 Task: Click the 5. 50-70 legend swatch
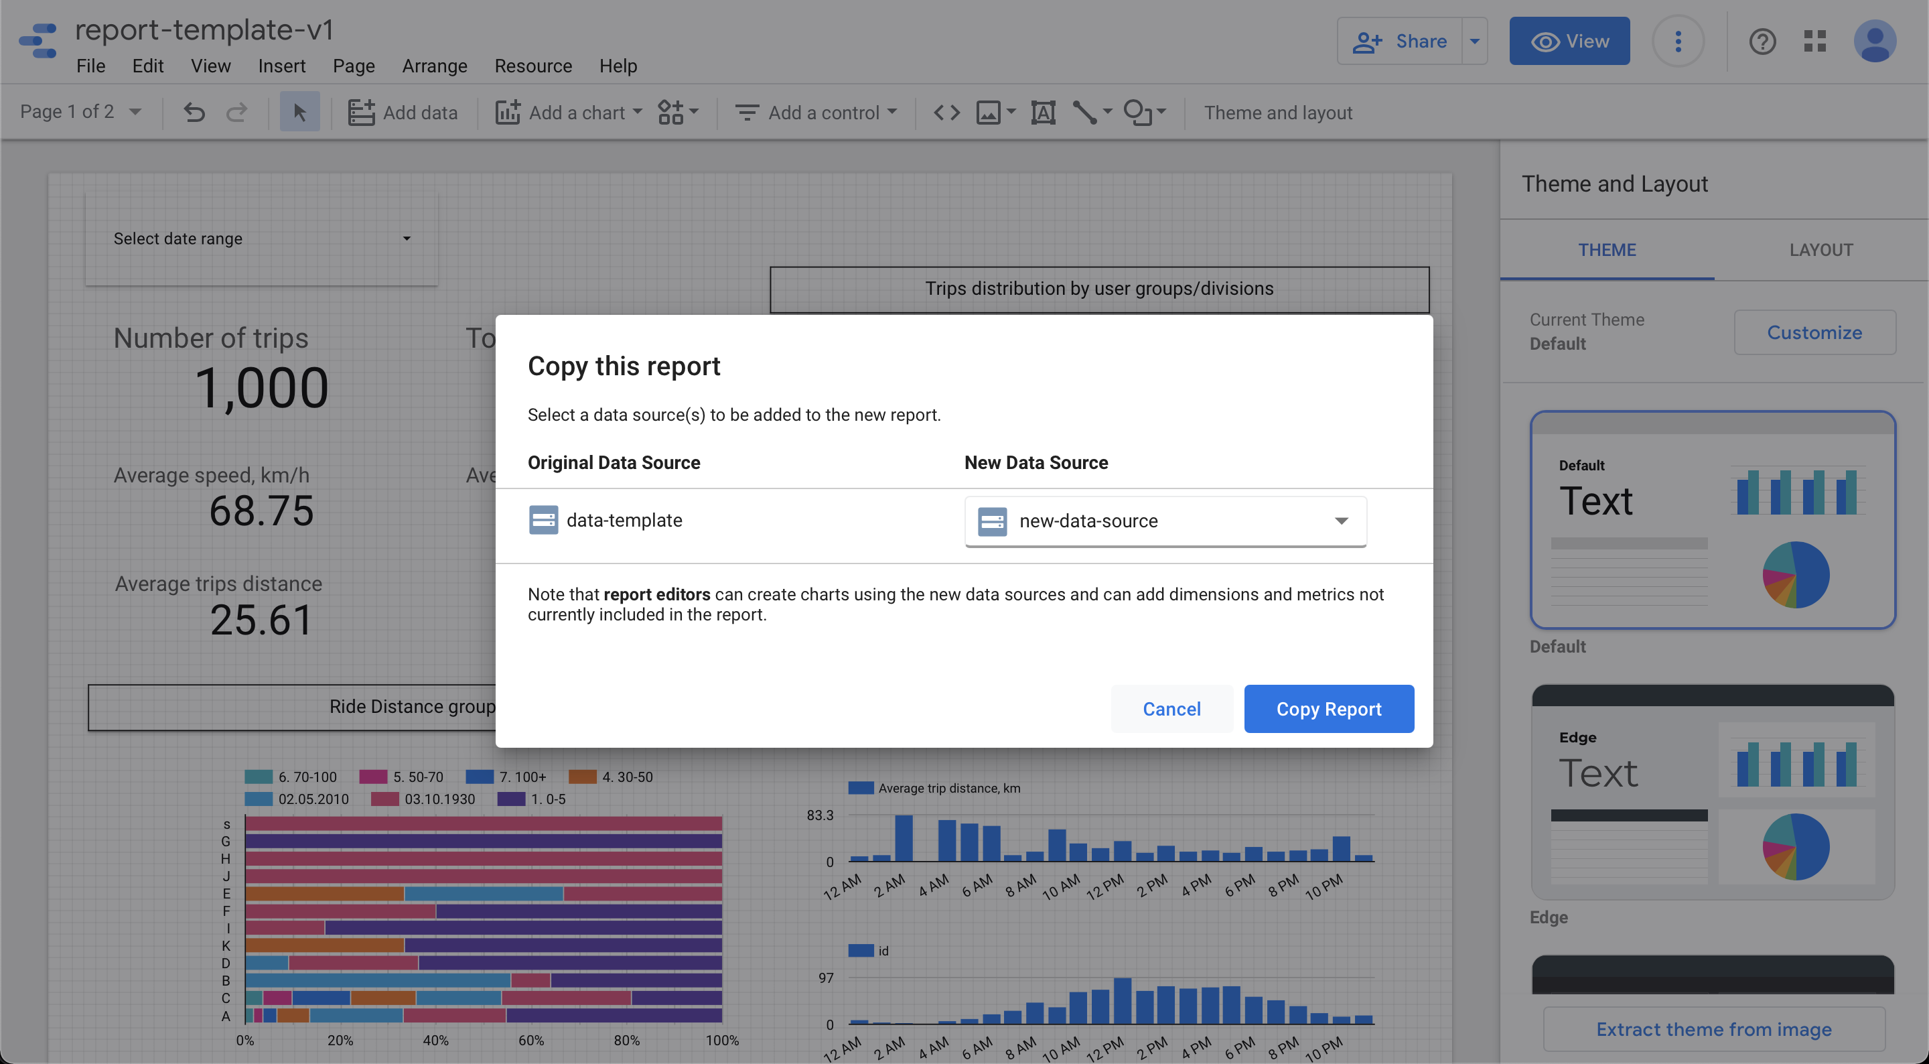373,777
